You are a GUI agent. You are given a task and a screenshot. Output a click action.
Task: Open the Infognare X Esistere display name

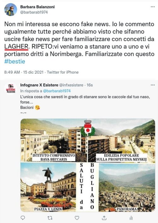(x=39, y=85)
